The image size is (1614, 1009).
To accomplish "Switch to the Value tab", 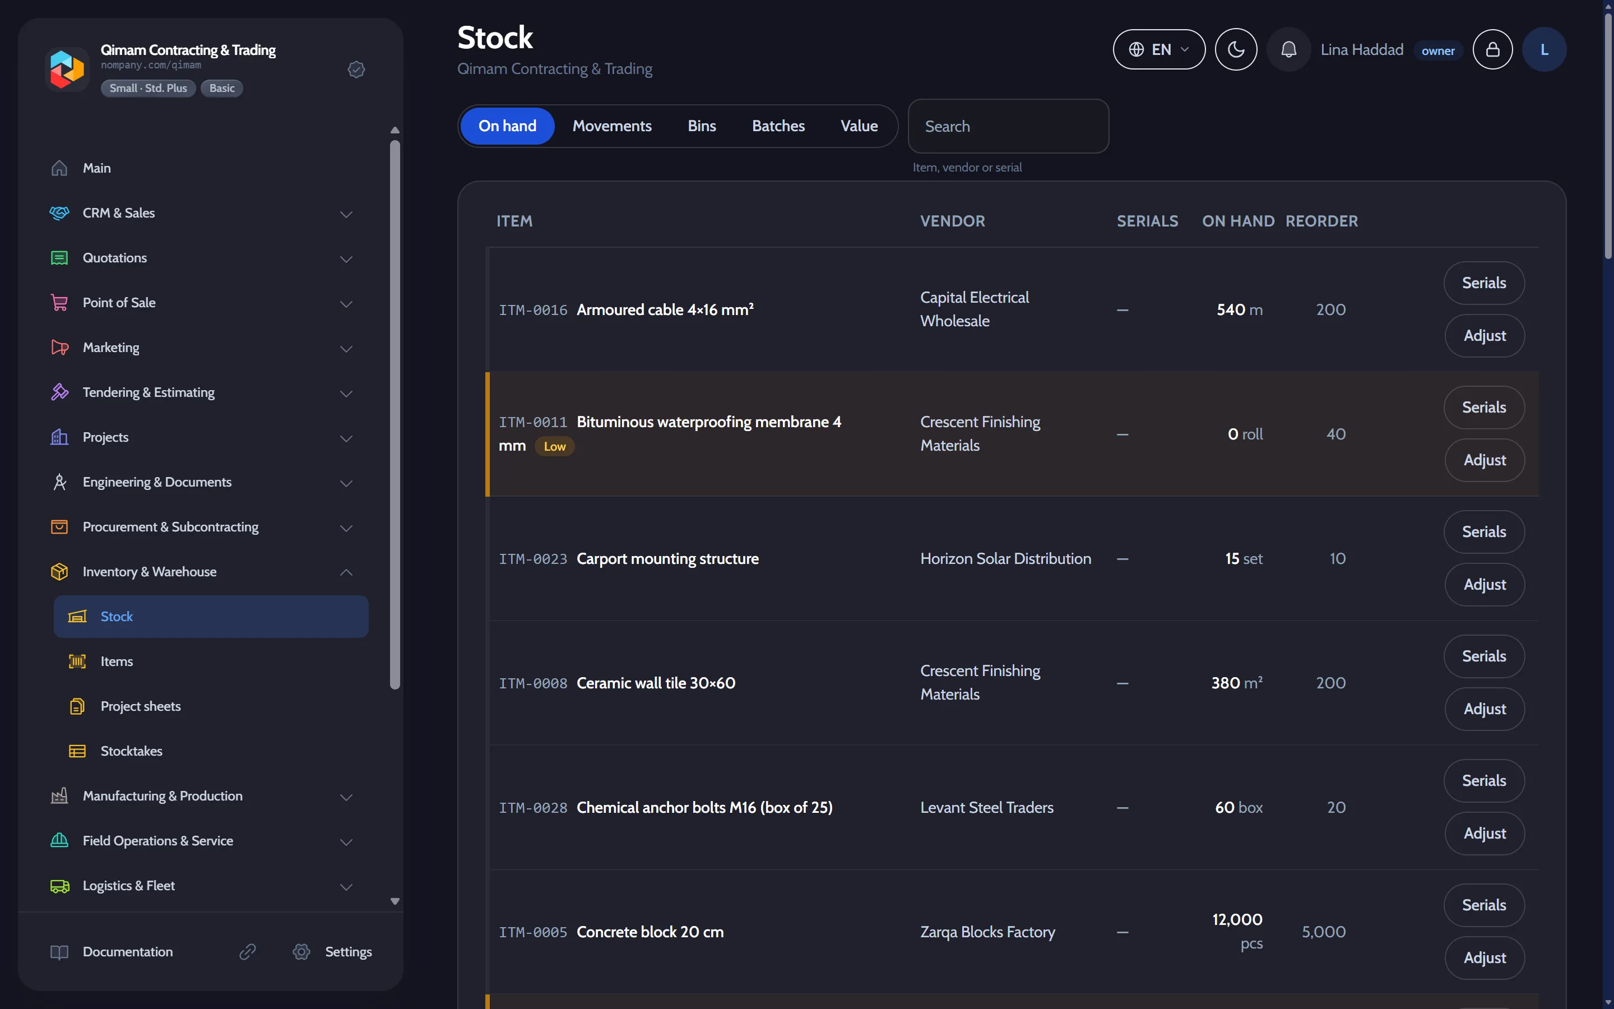I will (x=859, y=126).
